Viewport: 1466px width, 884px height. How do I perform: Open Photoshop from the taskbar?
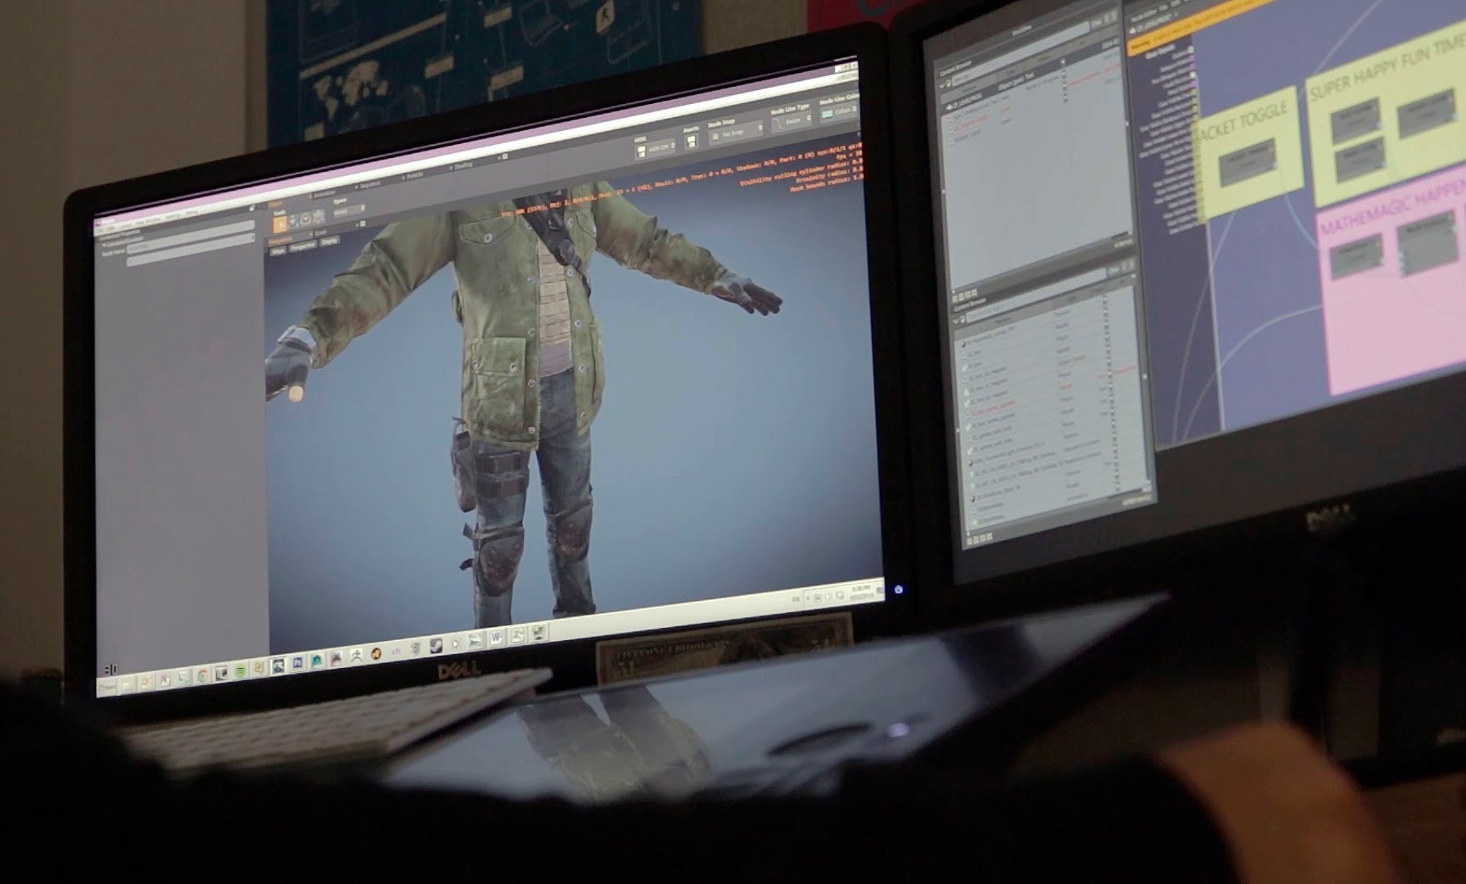[298, 663]
